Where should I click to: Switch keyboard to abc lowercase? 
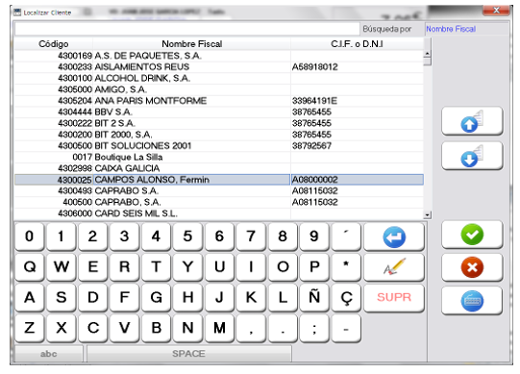click(48, 354)
